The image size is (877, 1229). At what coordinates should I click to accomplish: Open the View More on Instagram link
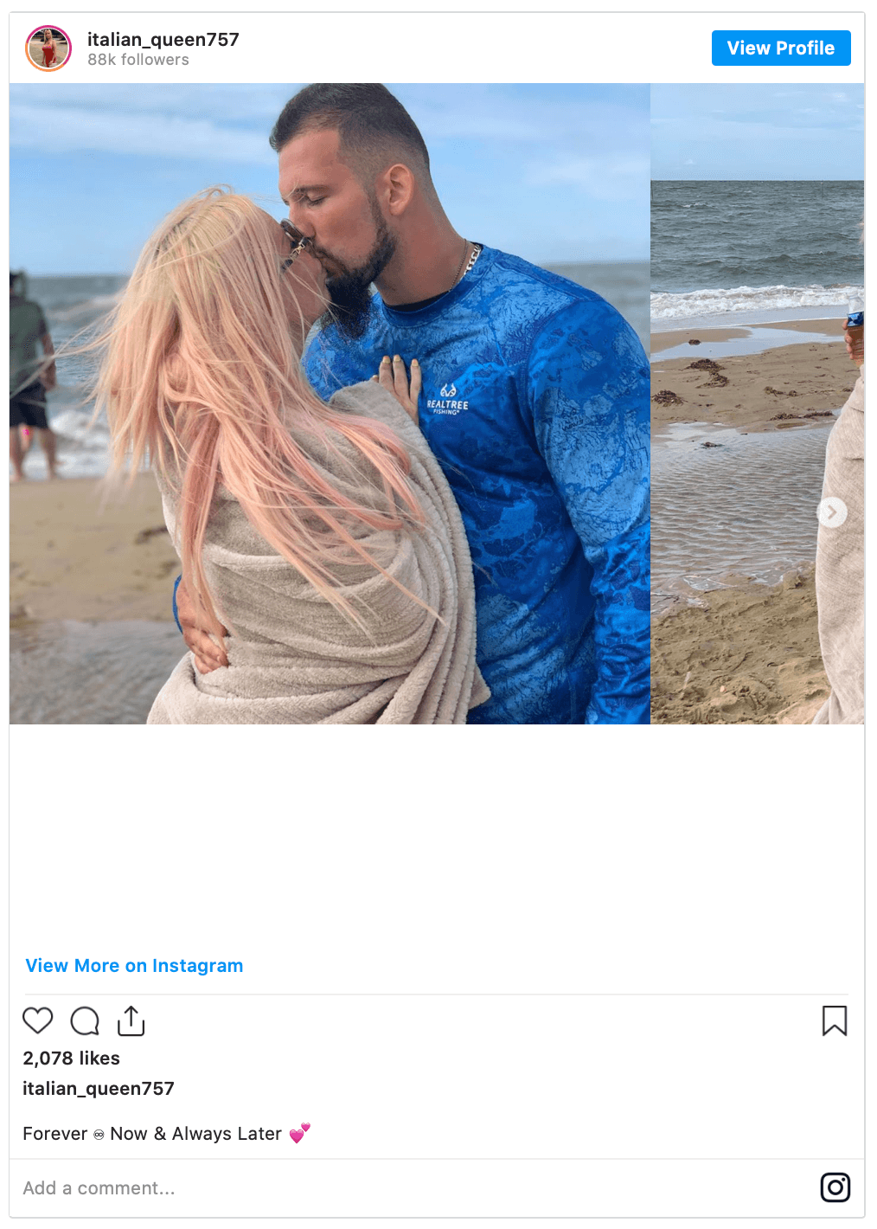click(x=134, y=966)
